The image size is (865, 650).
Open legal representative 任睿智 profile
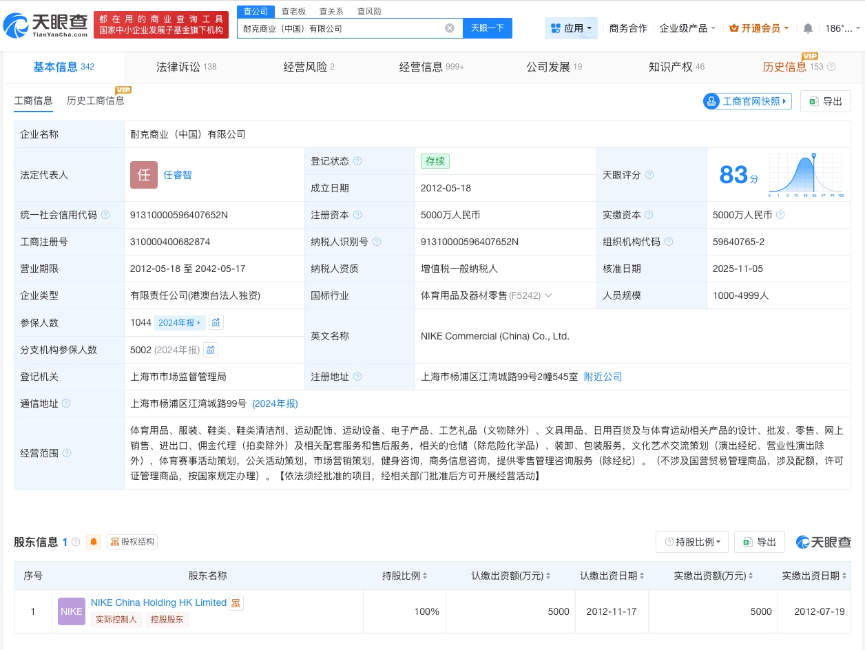pyautogui.click(x=178, y=175)
